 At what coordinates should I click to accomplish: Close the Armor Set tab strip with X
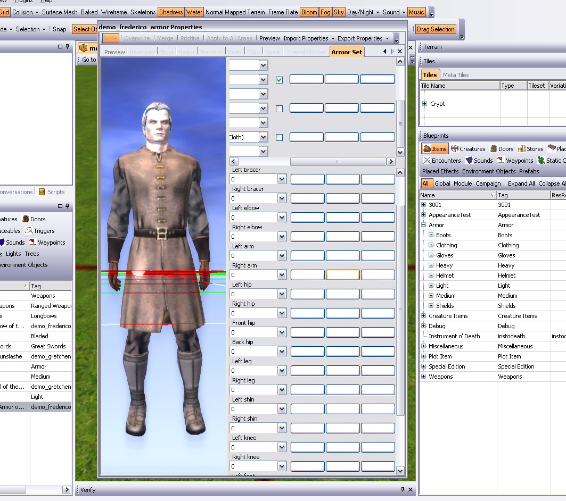(x=400, y=52)
